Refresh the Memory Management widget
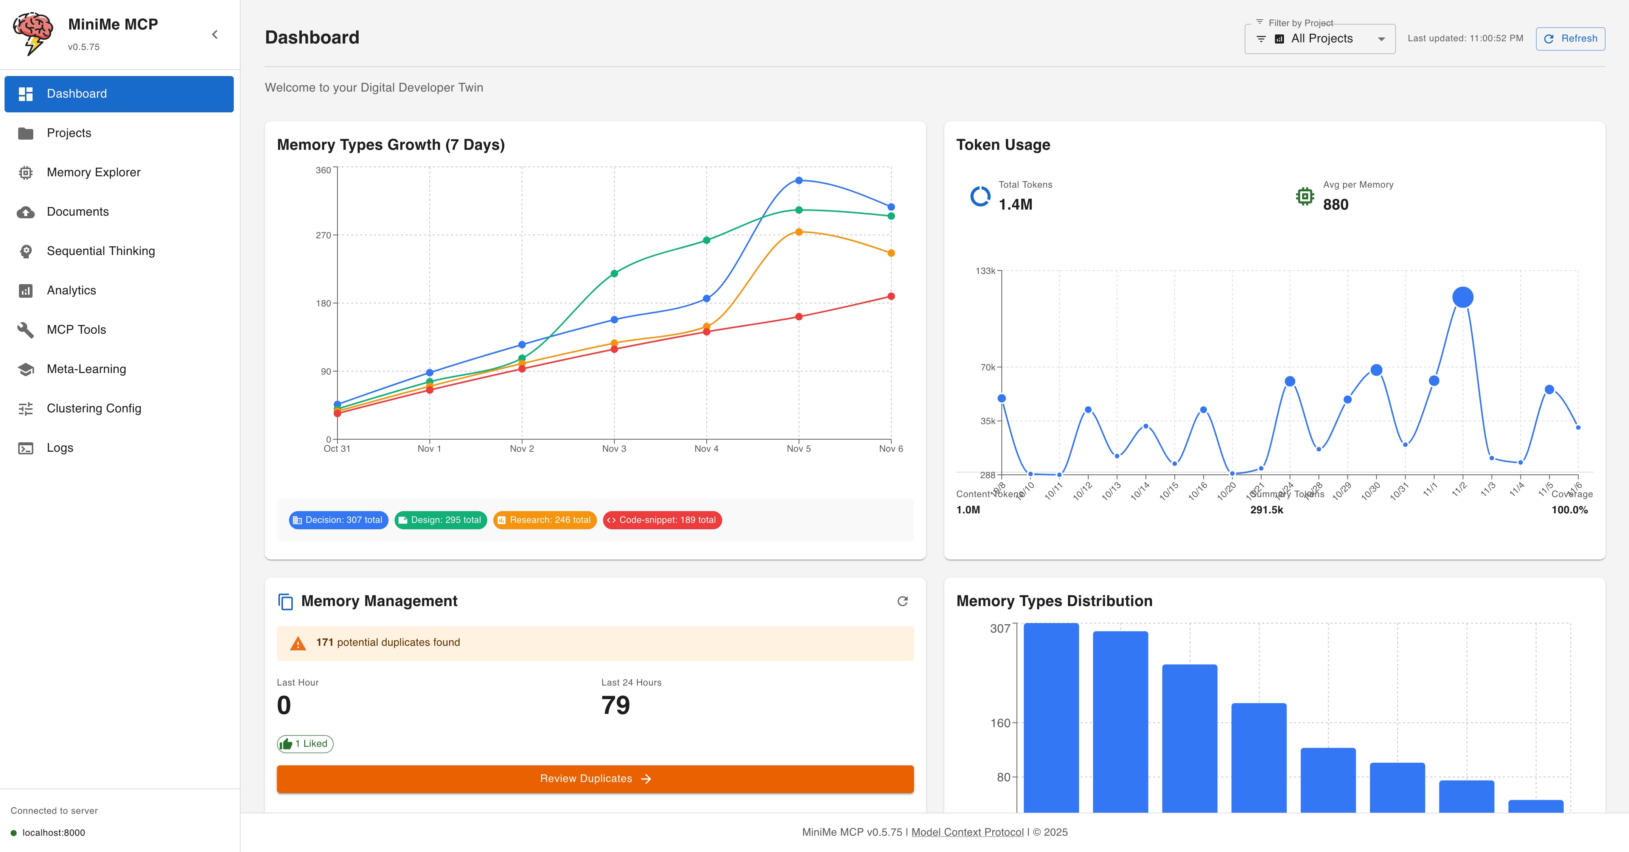The height and width of the screenshot is (852, 1629). coord(902,601)
